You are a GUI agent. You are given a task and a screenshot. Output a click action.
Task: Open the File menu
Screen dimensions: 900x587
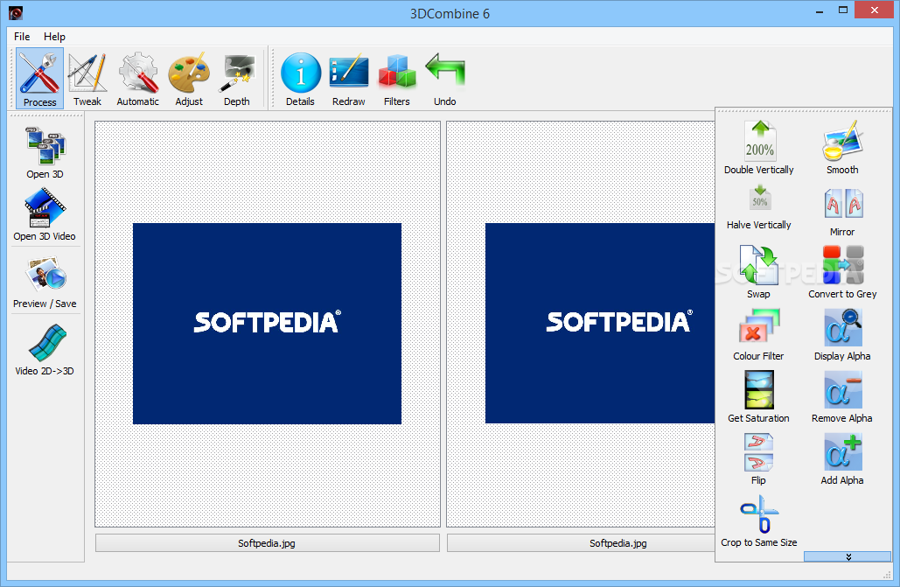[x=22, y=36]
